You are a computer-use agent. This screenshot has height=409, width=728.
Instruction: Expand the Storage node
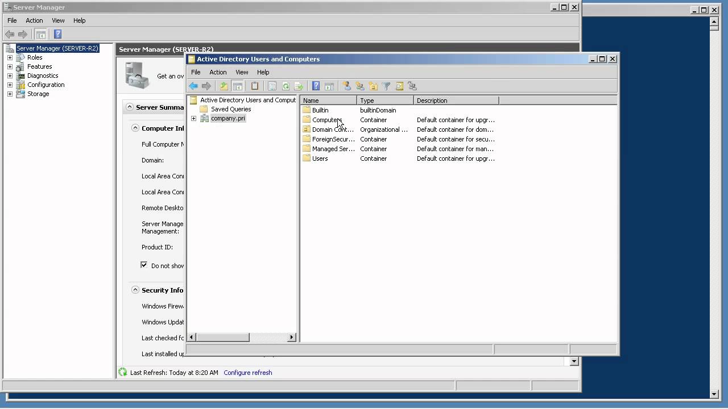pyautogui.click(x=10, y=94)
